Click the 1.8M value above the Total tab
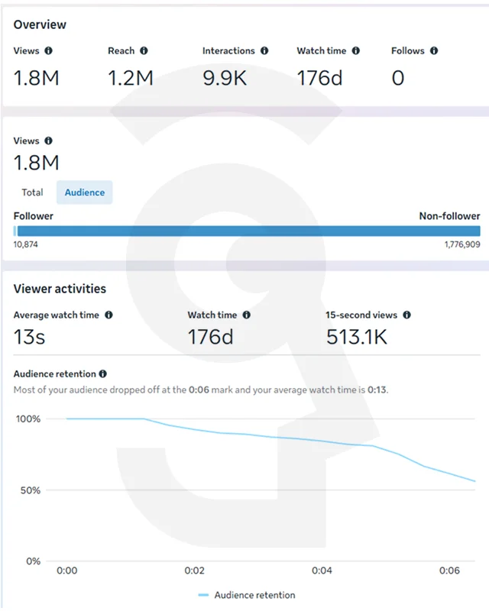489x611 pixels. pyautogui.click(x=36, y=163)
